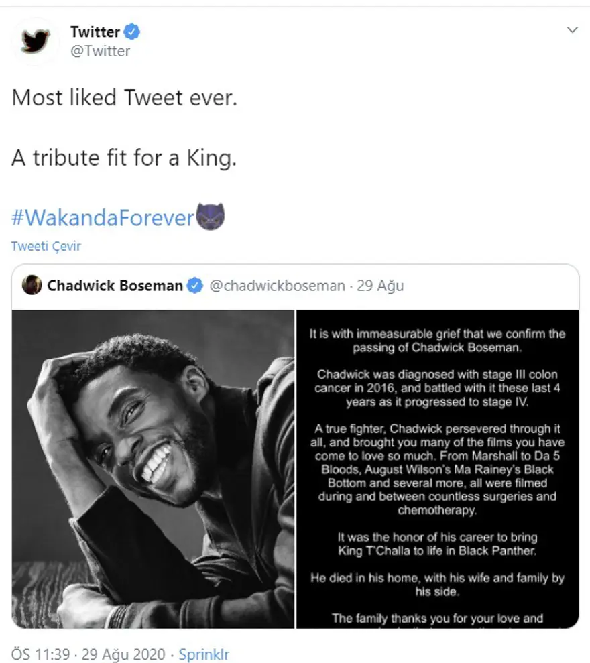Click the @chadwickboseman handle
Viewport: 590px width, 663px height.
277,286
